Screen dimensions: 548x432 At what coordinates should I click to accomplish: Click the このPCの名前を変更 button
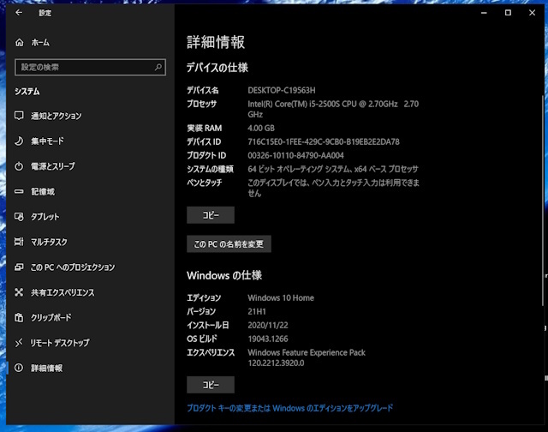pyautogui.click(x=229, y=243)
